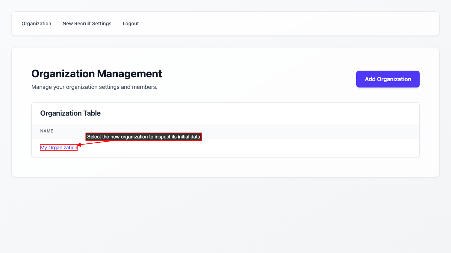Click the blank area of top navigation bar
The image size is (451, 253).
pos(282,24)
